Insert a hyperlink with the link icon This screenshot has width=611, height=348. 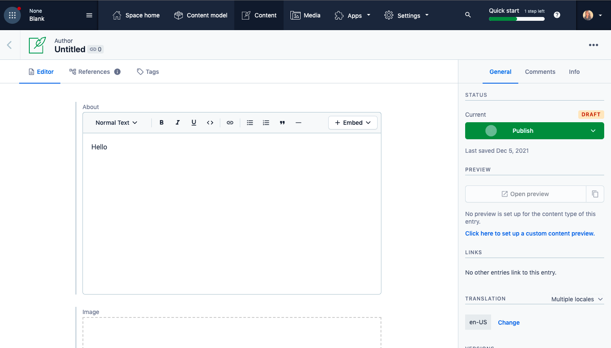tap(230, 122)
